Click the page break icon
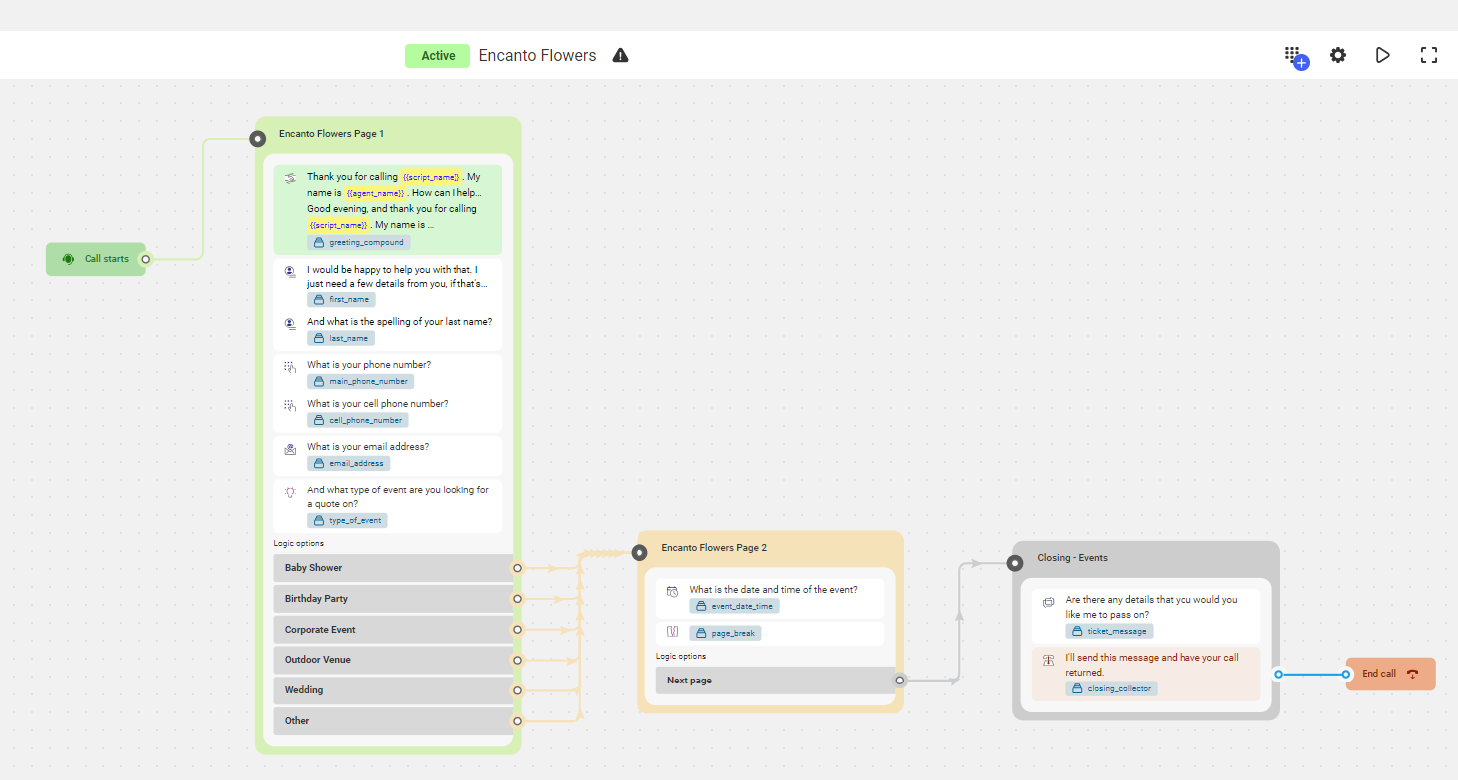1458x780 pixels. pos(672,632)
